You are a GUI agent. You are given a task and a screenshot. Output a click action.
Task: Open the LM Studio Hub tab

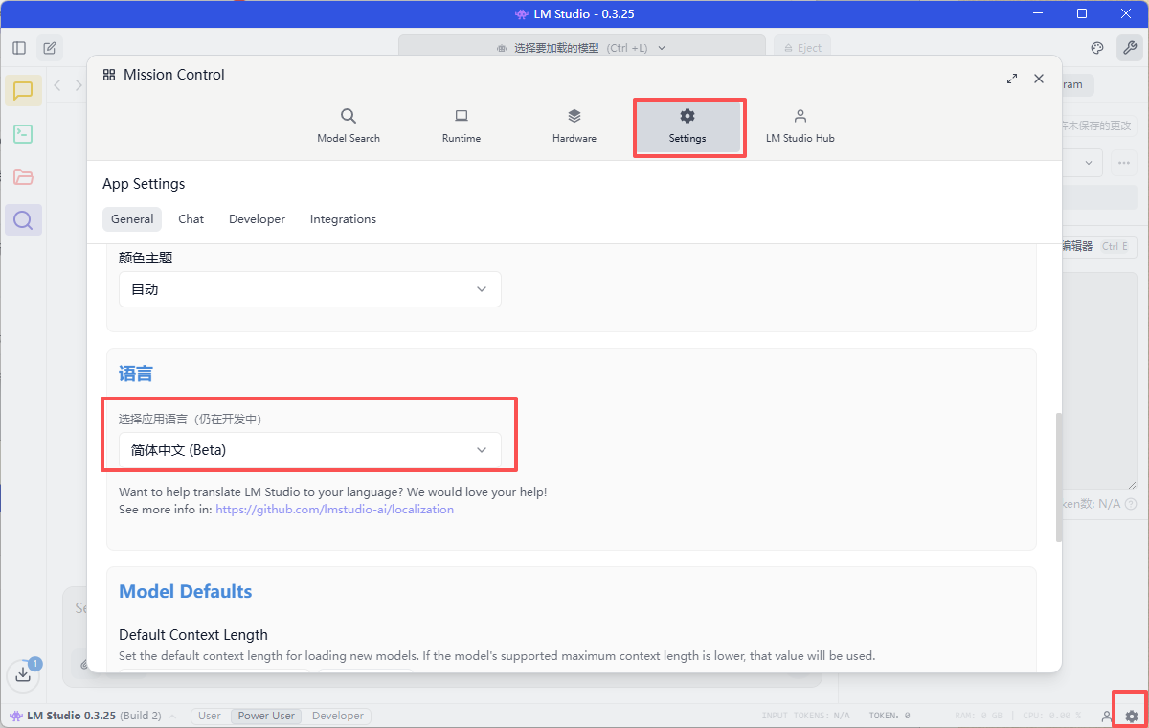click(x=800, y=126)
